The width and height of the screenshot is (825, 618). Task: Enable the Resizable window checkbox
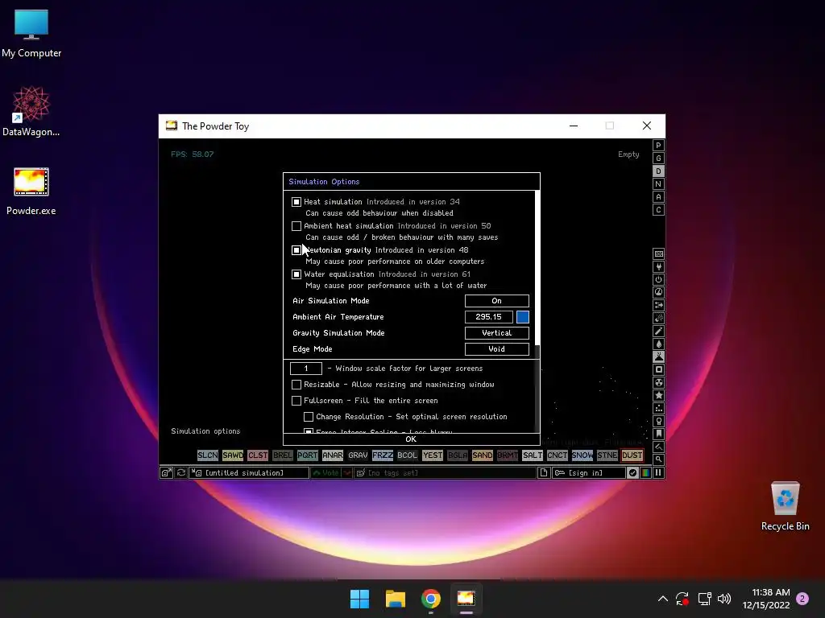296,385
